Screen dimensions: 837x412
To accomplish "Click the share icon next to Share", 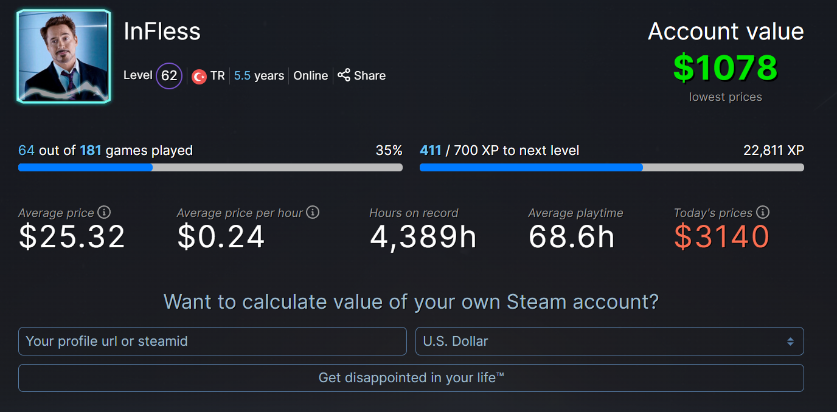I will [344, 75].
